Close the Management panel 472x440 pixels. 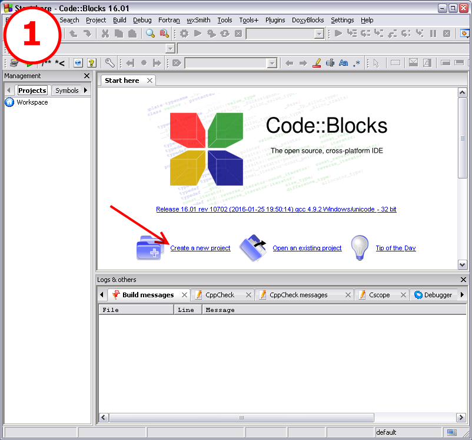tap(87, 76)
